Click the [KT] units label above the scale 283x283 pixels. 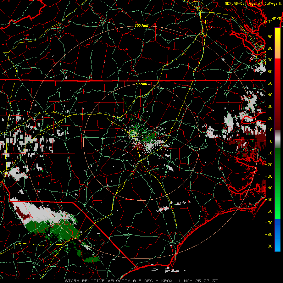[x=269, y=22]
